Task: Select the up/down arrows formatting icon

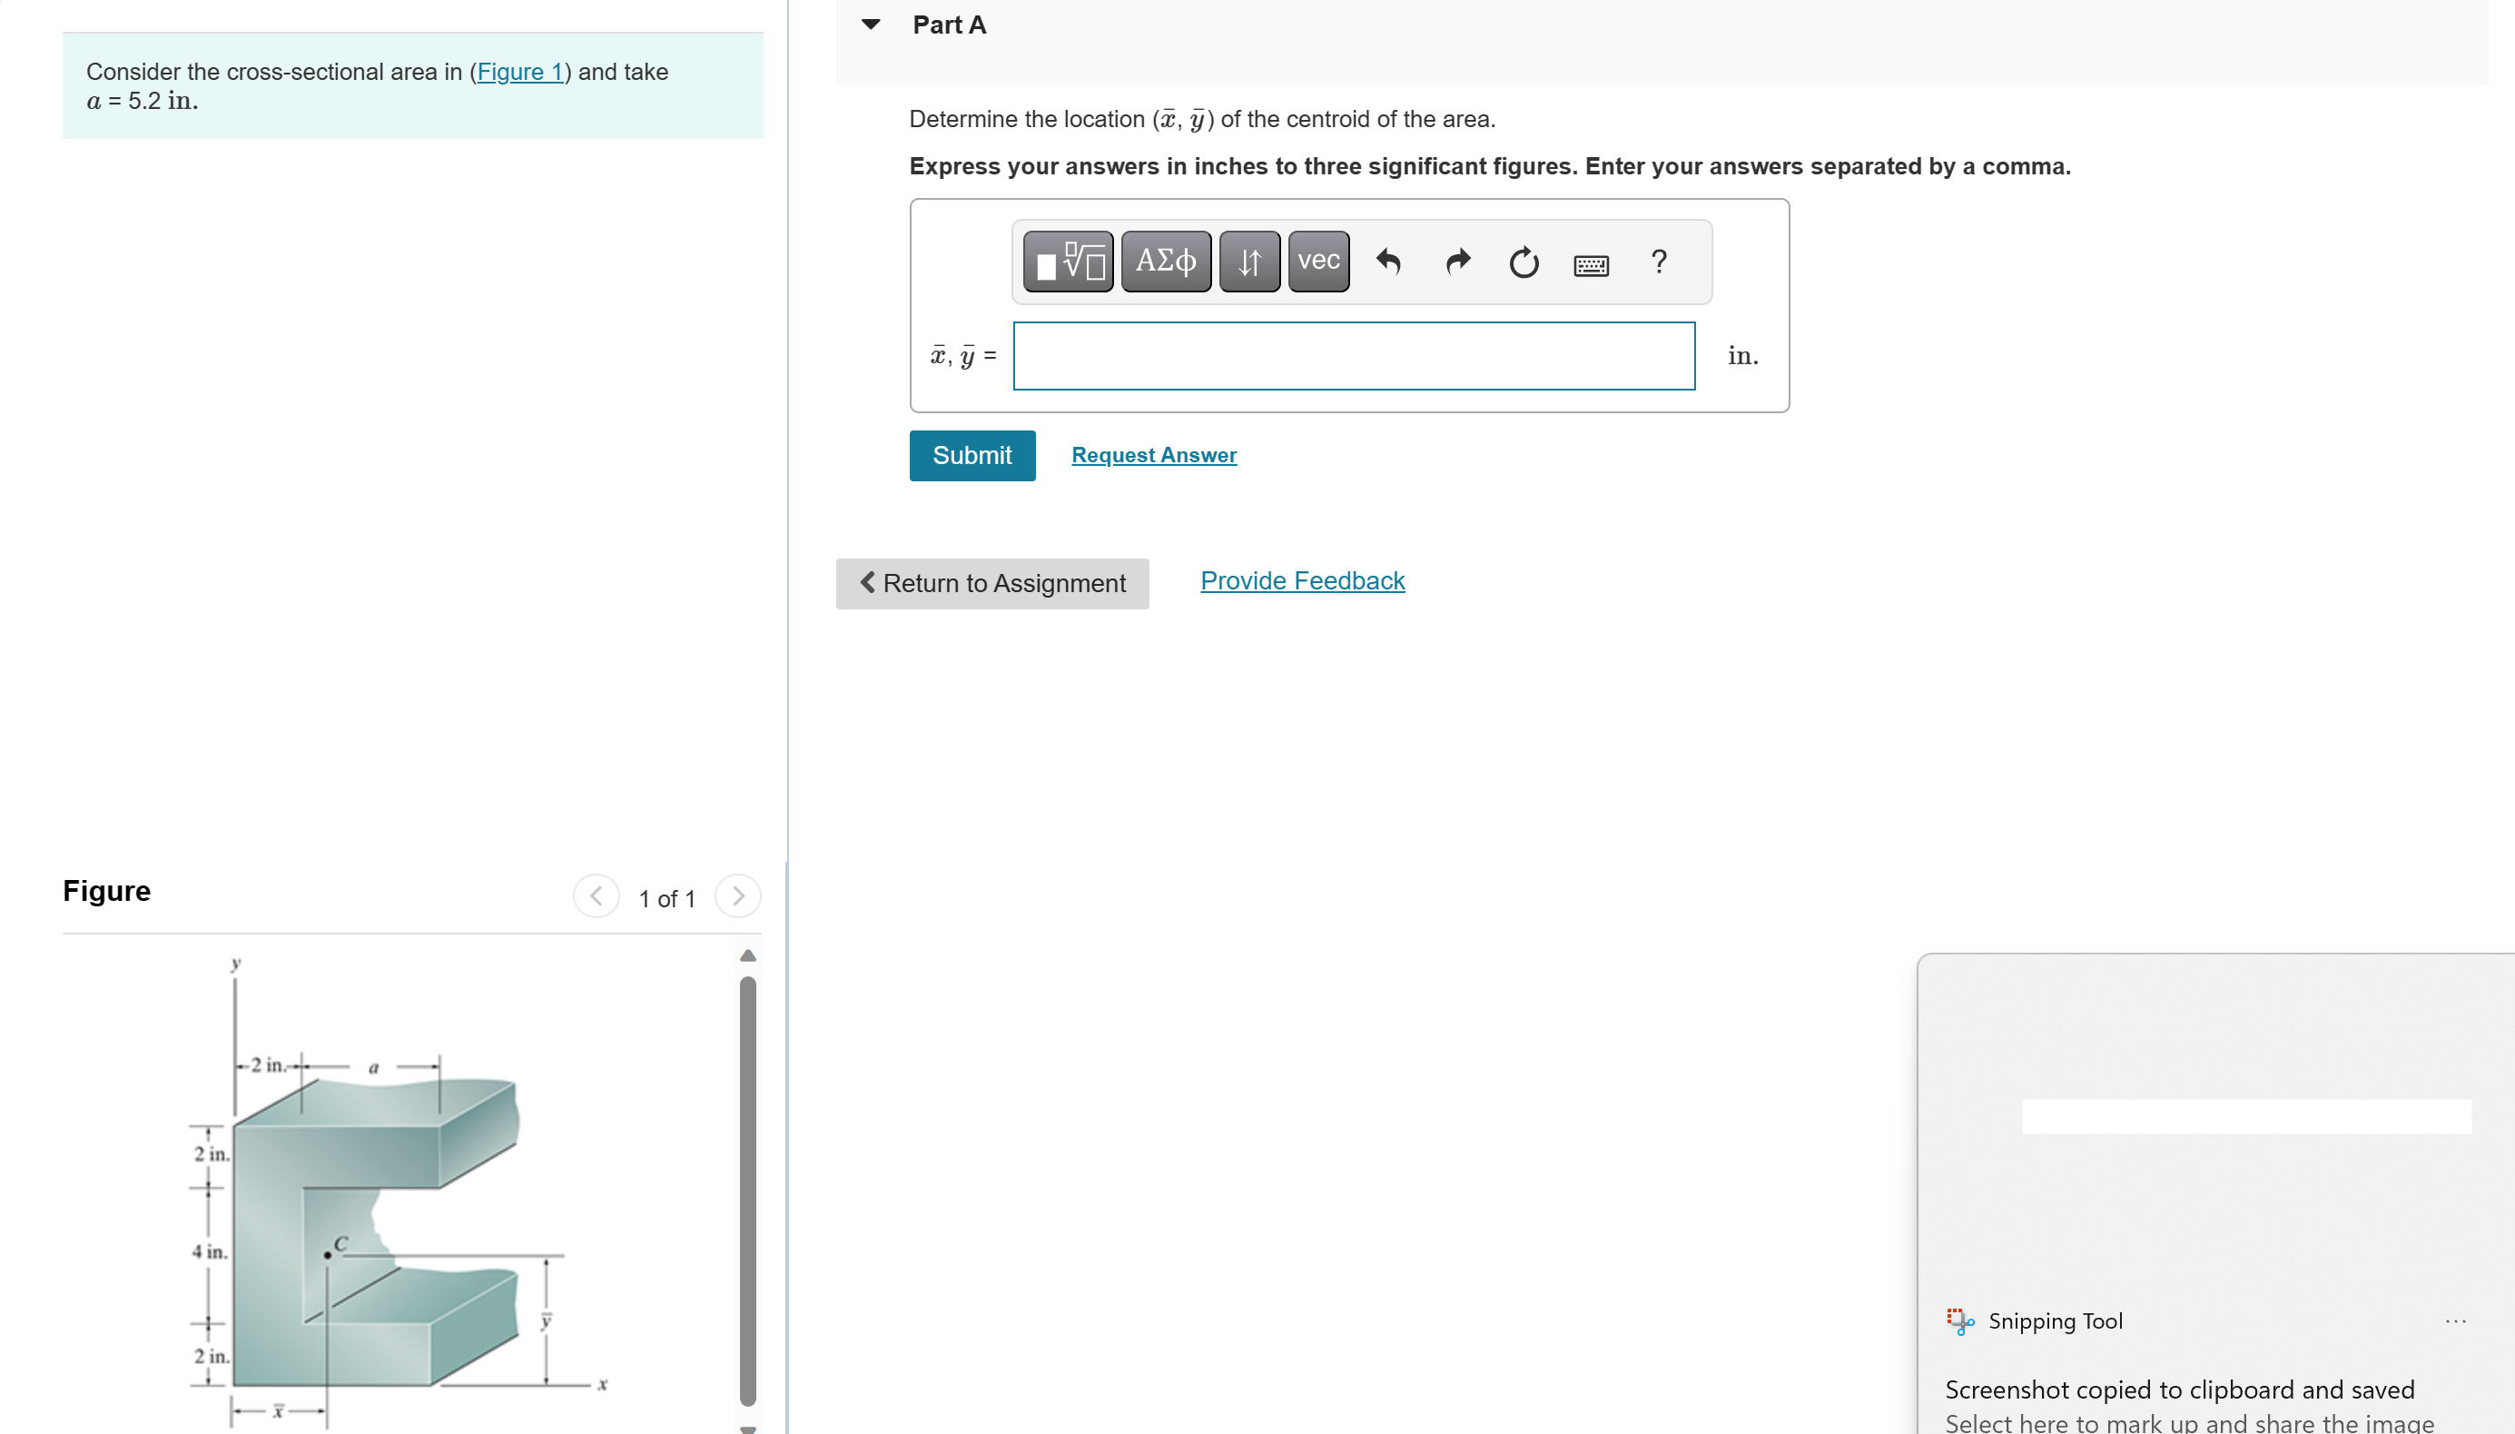Action: click(1248, 261)
